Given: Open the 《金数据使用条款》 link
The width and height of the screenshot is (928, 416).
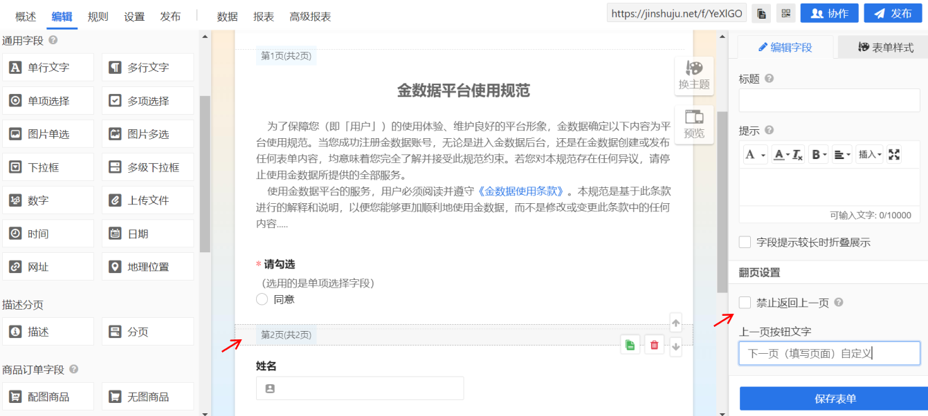Looking at the screenshot, I should tap(522, 191).
